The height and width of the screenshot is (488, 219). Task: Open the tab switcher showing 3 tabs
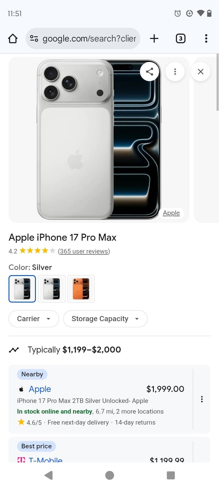(x=180, y=38)
